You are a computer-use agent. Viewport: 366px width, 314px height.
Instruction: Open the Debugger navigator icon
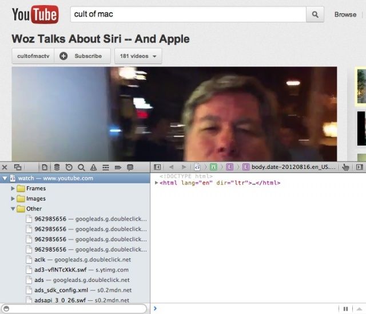(106, 167)
